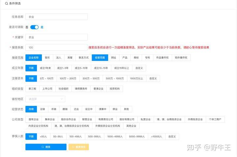The width and height of the screenshot is (237, 157).
Task: Choose 成立15年以上 option
Action: point(122,68)
